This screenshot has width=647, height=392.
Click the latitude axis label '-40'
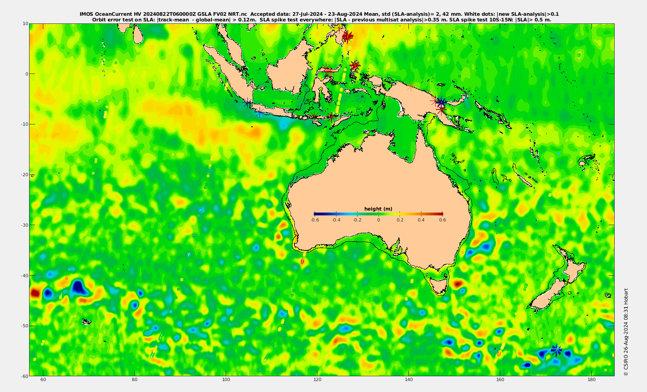[24, 275]
